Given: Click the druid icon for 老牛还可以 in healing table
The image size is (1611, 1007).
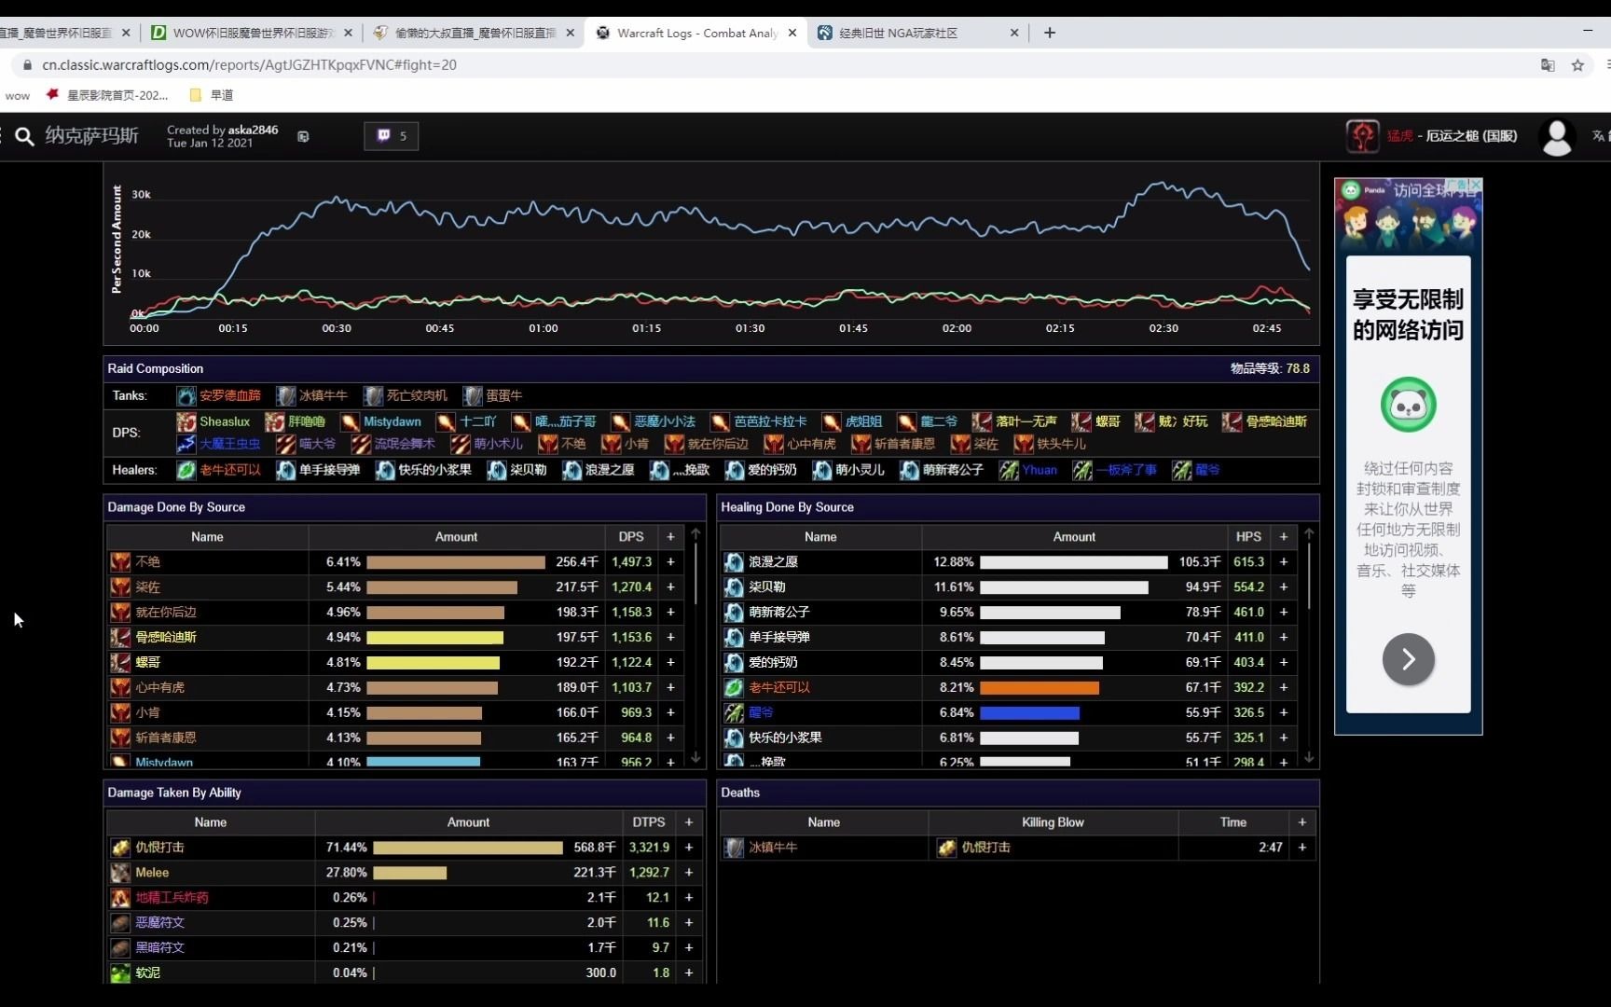Looking at the screenshot, I should 734,688.
